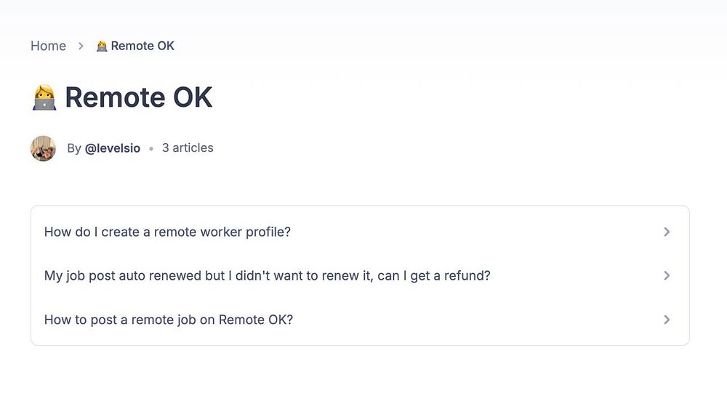Click the dot separator before 3 articles
This screenshot has height=417, width=727.
point(151,148)
